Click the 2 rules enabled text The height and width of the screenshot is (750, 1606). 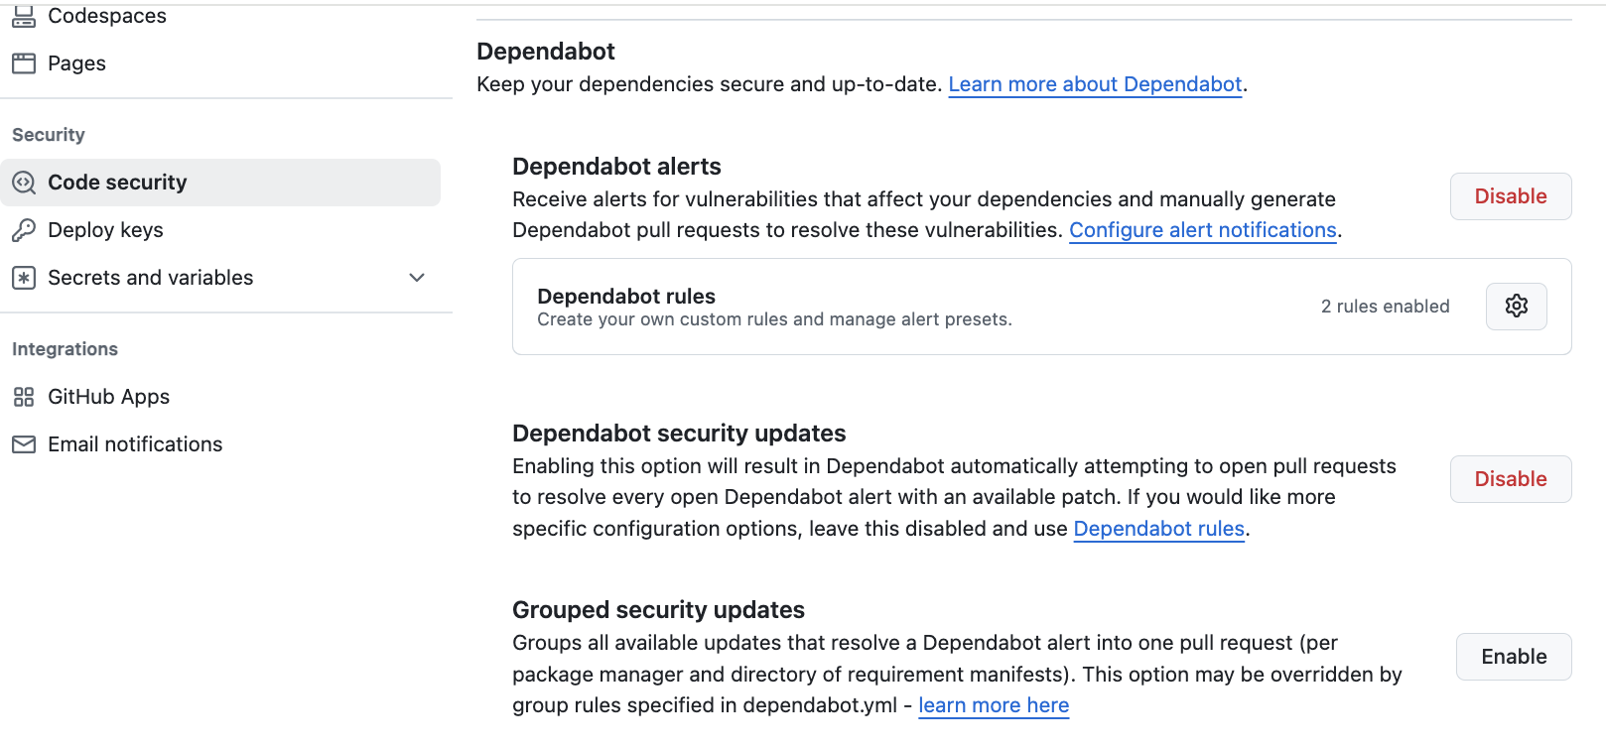point(1386,306)
